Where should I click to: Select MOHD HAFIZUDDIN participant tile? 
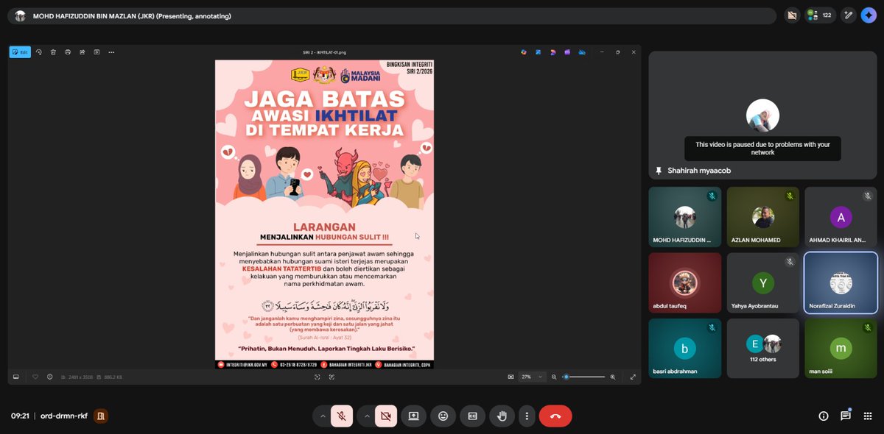coord(685,217)
